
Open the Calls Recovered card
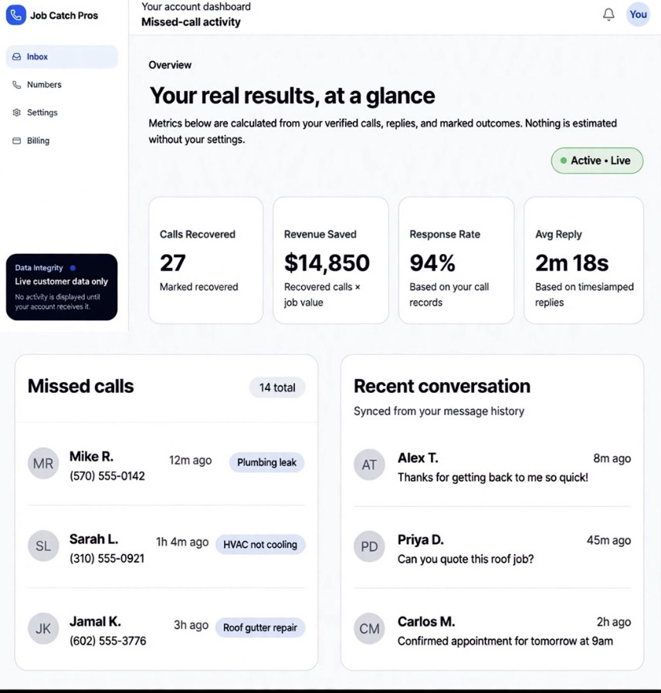[206, 260]
